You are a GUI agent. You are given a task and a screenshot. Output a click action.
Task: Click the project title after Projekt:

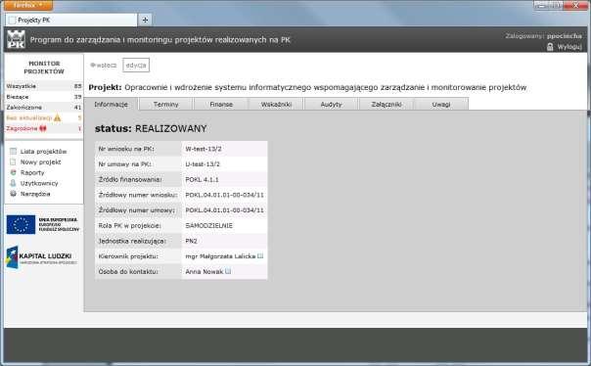click(x=325, y=87)
